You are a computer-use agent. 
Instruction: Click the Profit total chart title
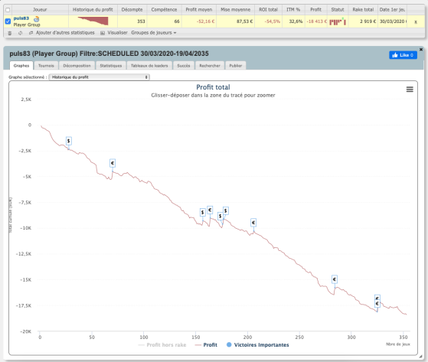[x=213, y=87]
